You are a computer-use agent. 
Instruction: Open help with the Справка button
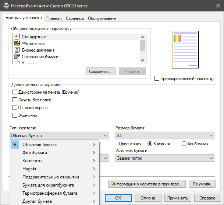[x=207, y=198]
